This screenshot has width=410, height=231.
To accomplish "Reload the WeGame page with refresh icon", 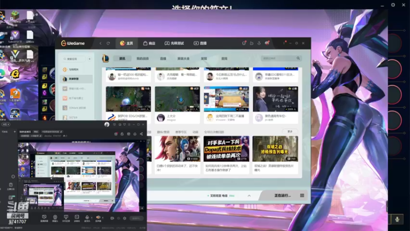I will 108,43.
